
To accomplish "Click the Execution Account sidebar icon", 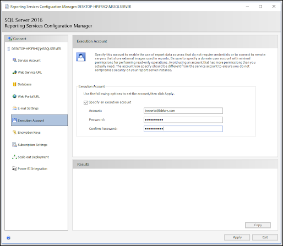I will coord(14,121).
